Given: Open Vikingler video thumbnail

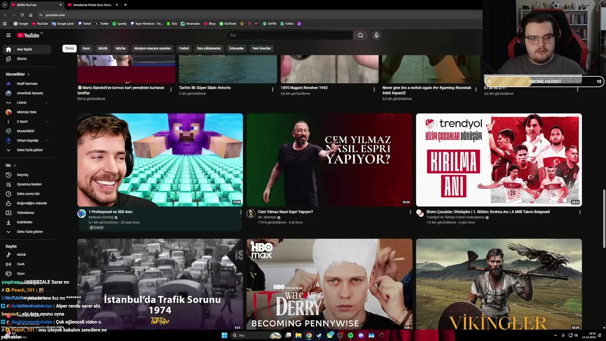Looking at the screenshot, I should [x=499, y=284].
